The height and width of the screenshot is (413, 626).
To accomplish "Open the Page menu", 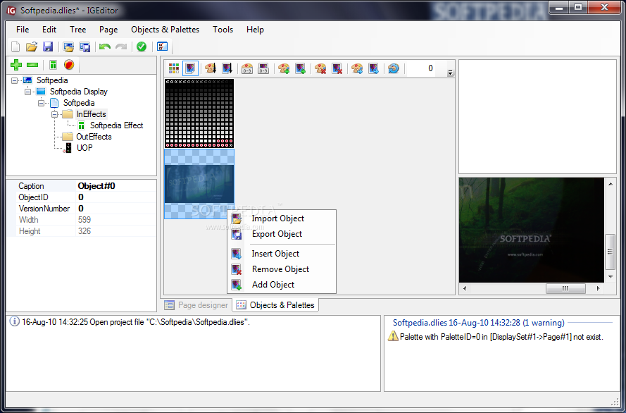I will pyautogui.click(x=108, y=30).
